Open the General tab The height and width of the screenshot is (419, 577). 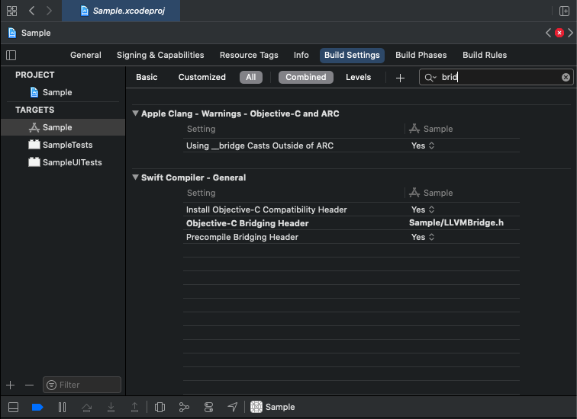pos(85,55)
